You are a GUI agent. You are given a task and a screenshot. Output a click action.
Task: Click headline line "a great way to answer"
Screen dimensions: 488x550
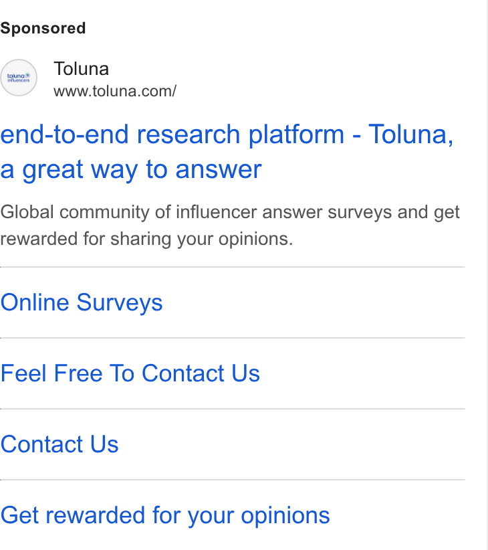(x=131, y=170)
